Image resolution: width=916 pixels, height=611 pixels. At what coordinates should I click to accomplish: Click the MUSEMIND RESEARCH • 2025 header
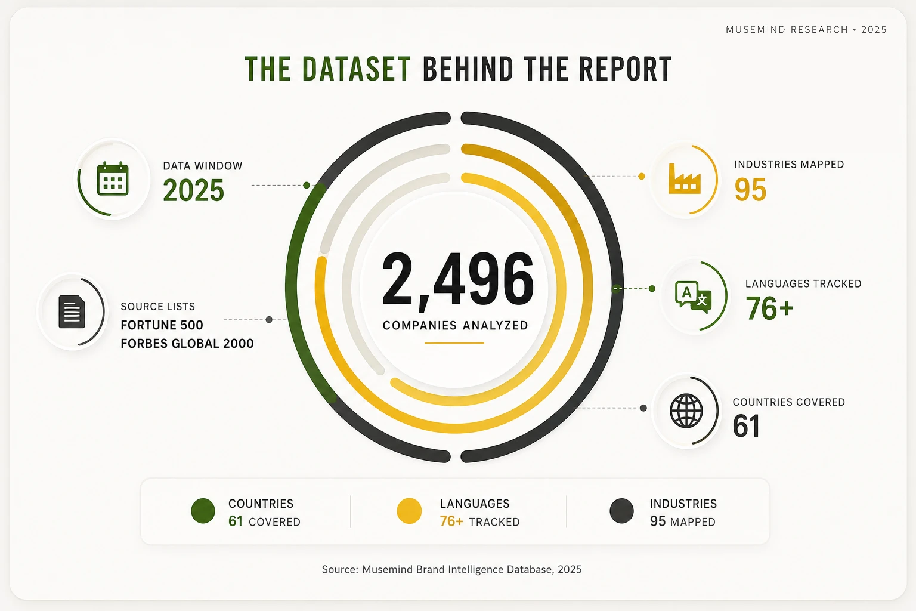coord(806,29)
